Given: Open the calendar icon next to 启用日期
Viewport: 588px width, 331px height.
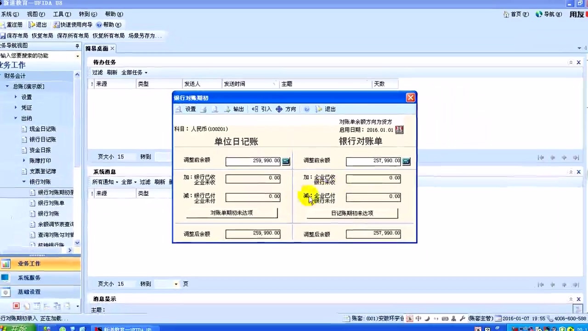Looking at the screenshot, I should click(399, 130).
